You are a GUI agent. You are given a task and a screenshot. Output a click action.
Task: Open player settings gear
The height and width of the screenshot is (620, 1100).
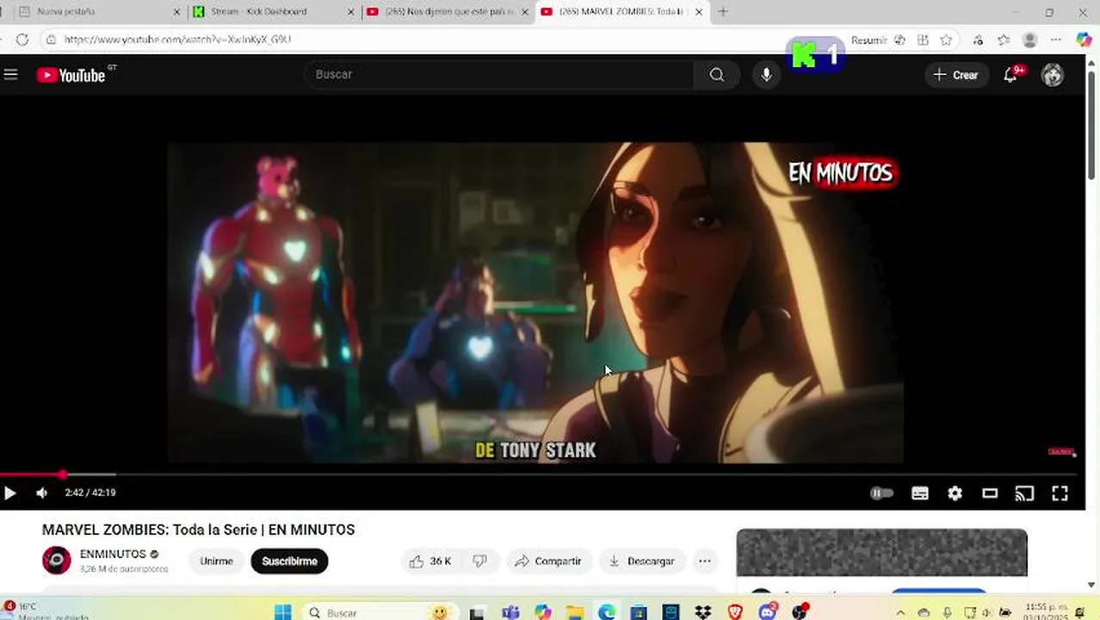(955, 493)
